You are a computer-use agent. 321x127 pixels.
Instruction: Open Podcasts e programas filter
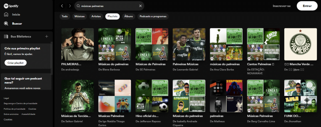tap(153, 17)
